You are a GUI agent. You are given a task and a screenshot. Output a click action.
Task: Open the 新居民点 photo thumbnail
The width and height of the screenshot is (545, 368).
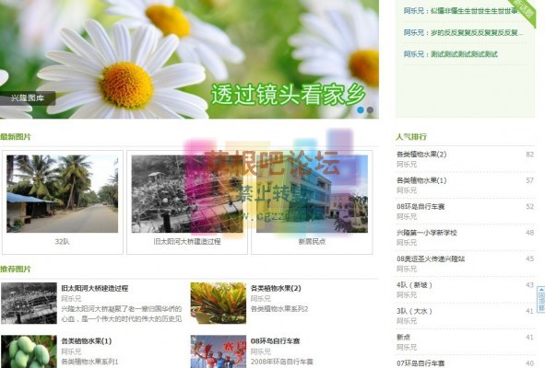(x=312, y=194)
